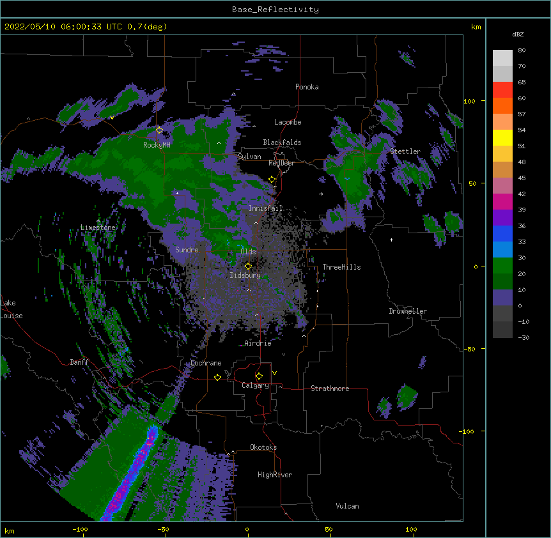Click the Blackfalds label
The height and width of the screenshot is (538, 551).
pyautogui.click(x=282, y=142)
